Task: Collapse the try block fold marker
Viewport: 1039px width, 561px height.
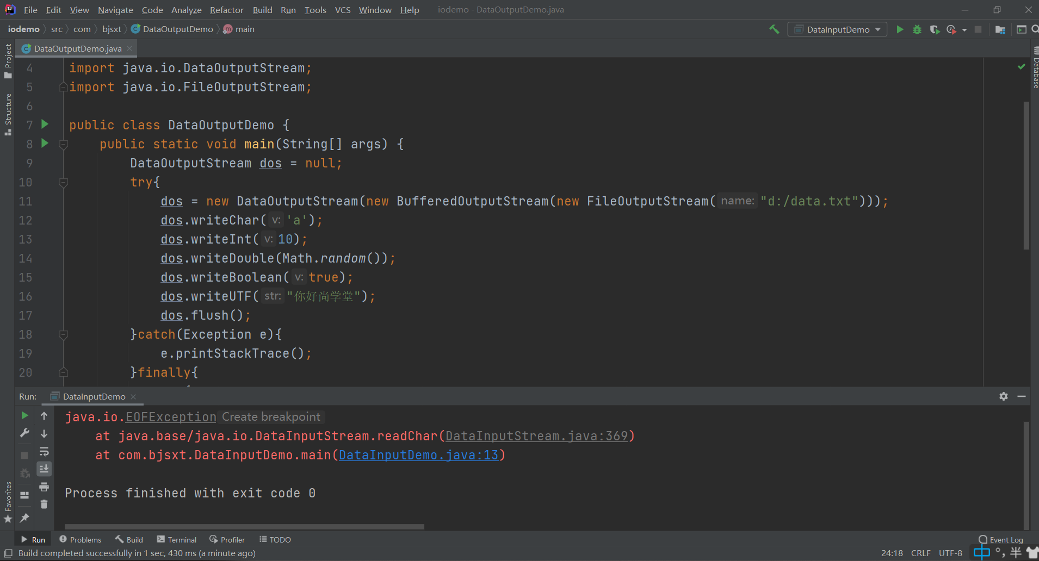Action: [x=63, y=183]
